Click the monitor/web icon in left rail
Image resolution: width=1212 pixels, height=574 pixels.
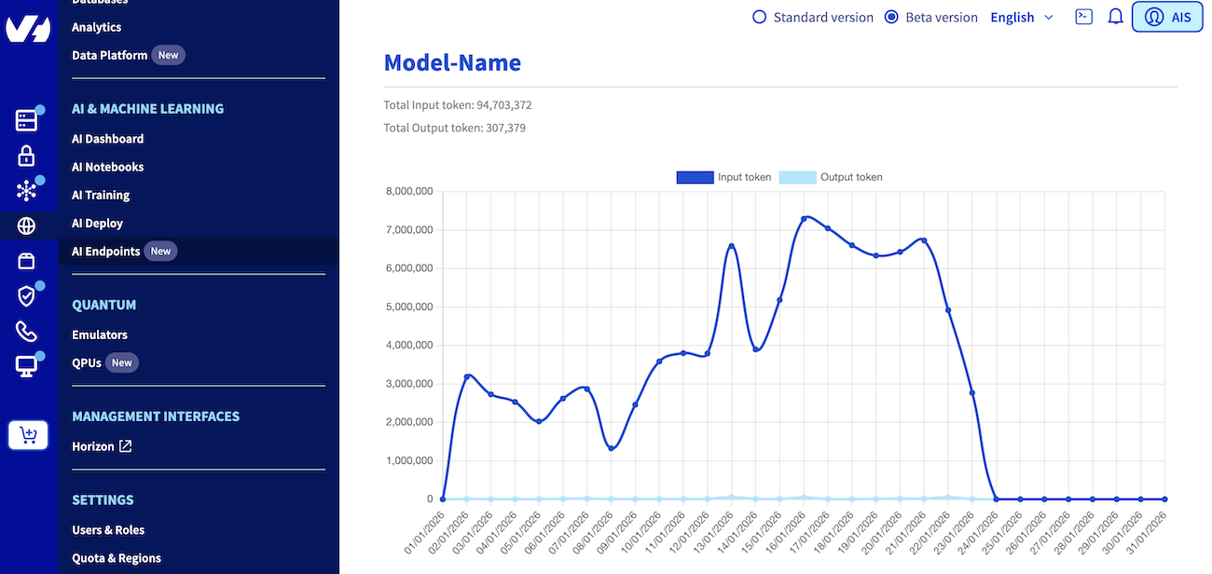[28, 366]
